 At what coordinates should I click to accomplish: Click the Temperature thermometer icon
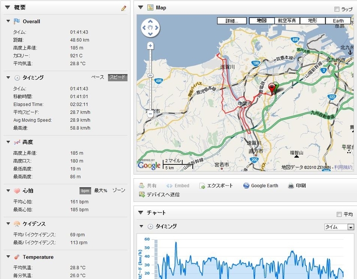click(17, 257)
